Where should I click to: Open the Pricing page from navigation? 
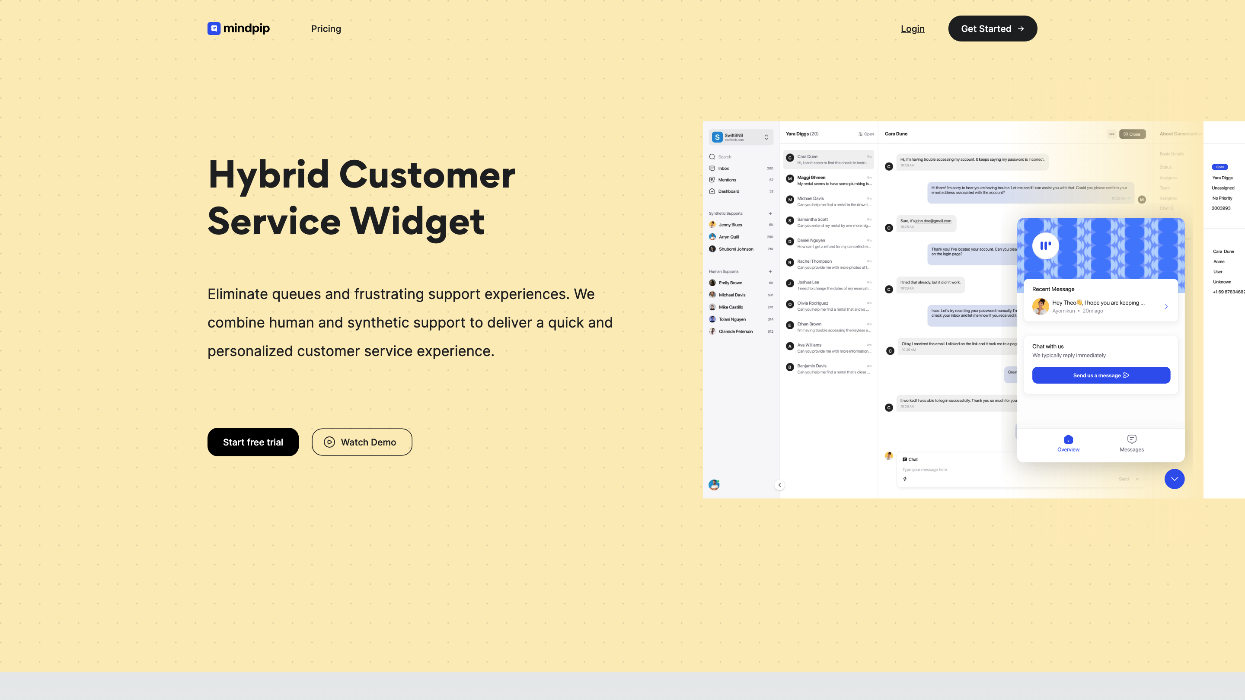coord(326,29)
